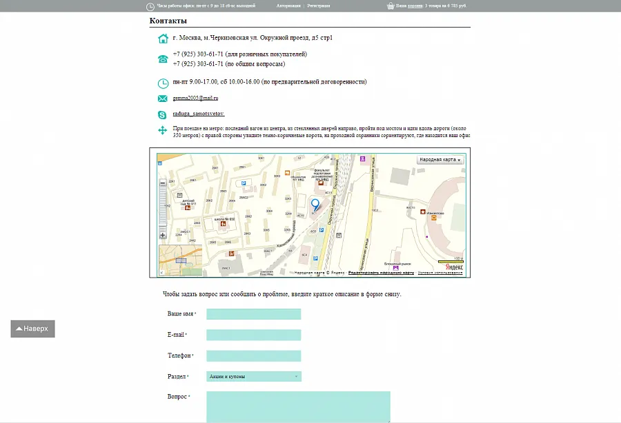Focus the Телефон input field

pos(253,355)
